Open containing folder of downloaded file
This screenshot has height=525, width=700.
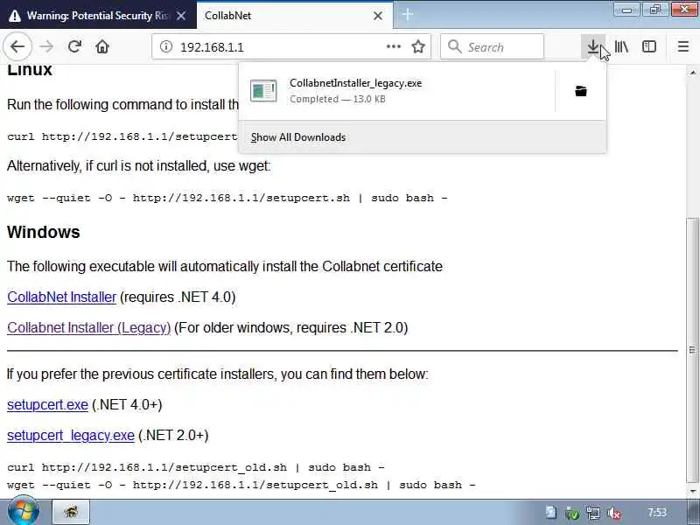(x=581, y=91)
